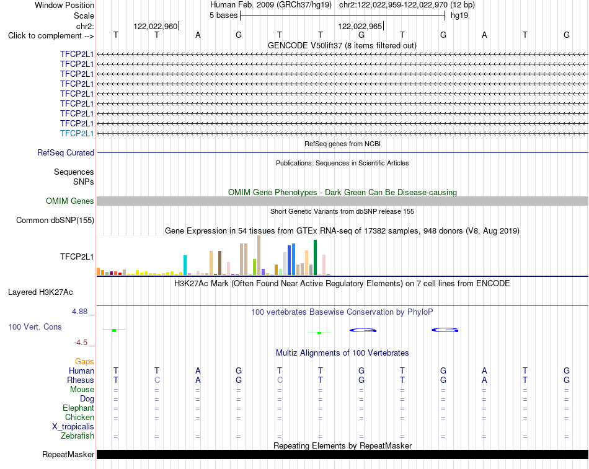Click the chr2:122,022,959-122,022,970 (12 bp) text
This screenshot has width=589, height=469.
[x=407, y=5]
